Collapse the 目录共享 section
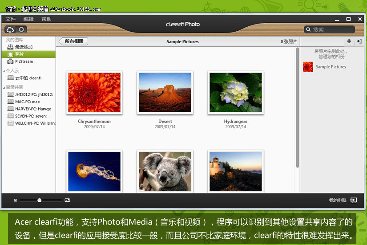This screenshot has height=245, width=367. [x=4, y=87]
